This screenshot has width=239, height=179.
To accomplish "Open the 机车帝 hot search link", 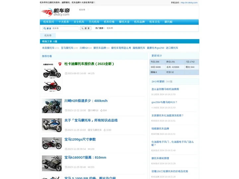I will tap(110, 28).
